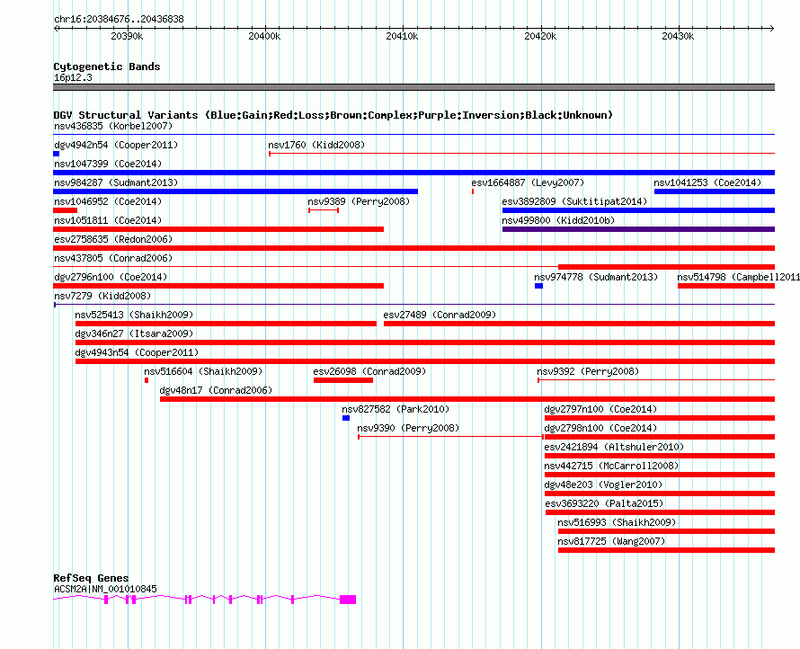Open esv27489 (Conrad2009) variant
Screen dimensions: 800x649
click(440, 315)
